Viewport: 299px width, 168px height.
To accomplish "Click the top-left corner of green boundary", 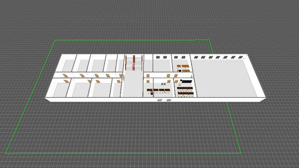I will 55,40.
